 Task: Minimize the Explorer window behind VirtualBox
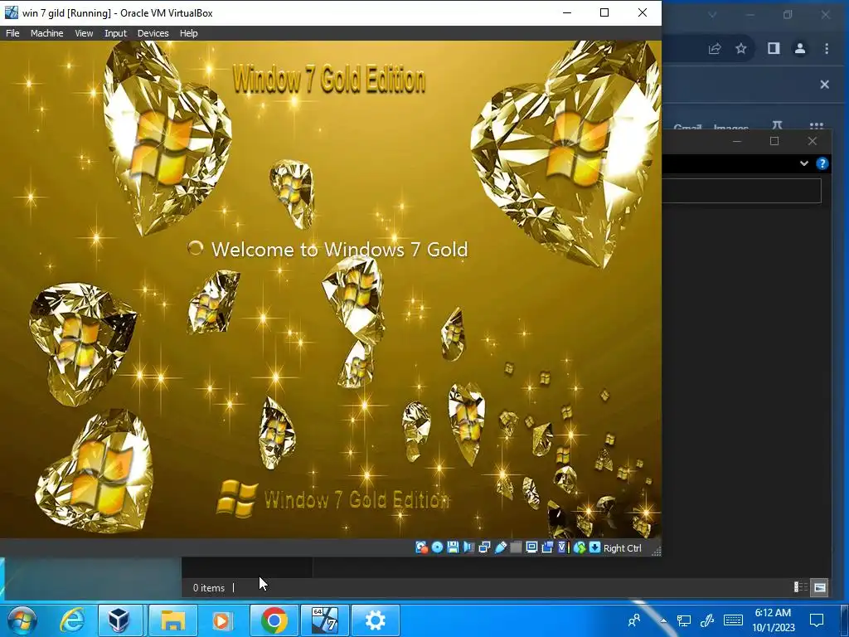[736, 141]
